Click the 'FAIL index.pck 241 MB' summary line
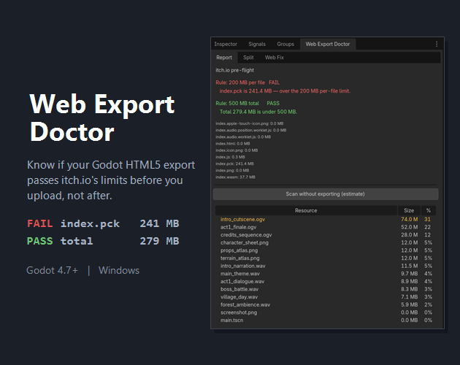 tap(103, 223)
